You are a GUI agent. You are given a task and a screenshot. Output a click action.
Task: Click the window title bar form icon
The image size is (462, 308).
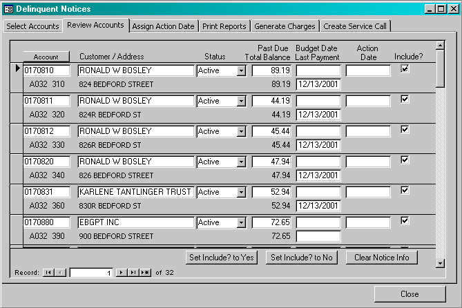(x=8, y=9)
